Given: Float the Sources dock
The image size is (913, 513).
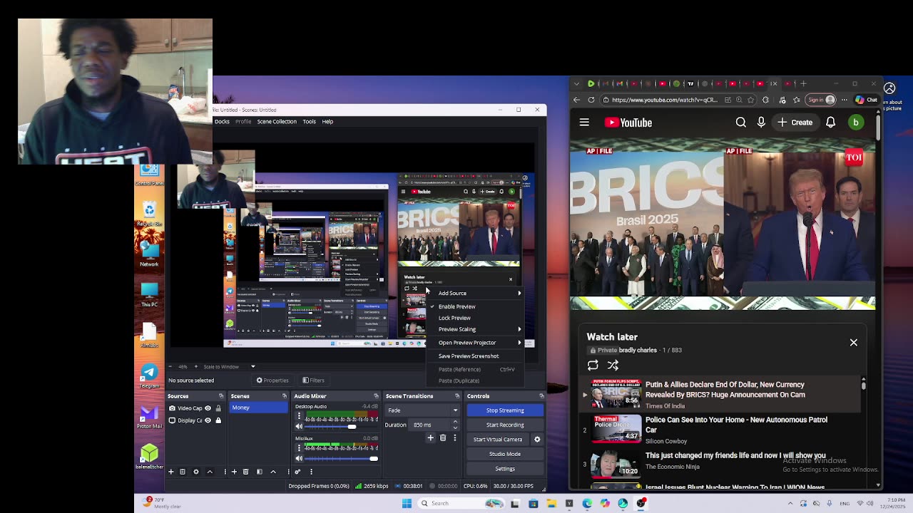Looking at the screenshot, I should point(221,396).
